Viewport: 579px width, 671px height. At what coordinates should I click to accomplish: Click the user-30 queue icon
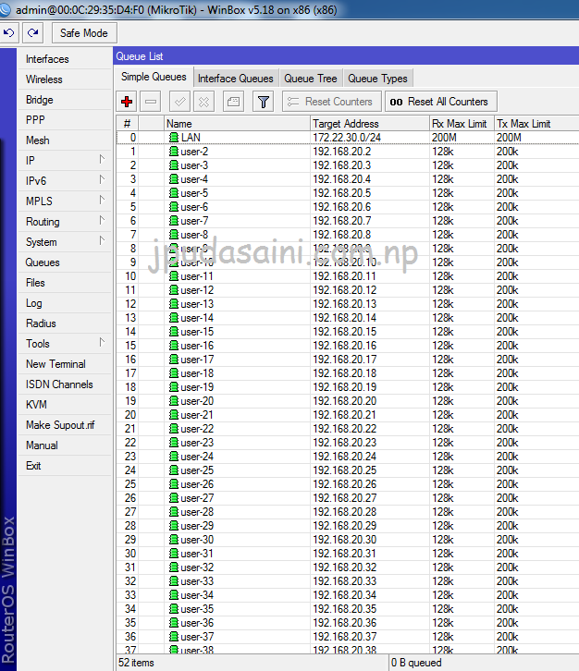tap(174, 540)
